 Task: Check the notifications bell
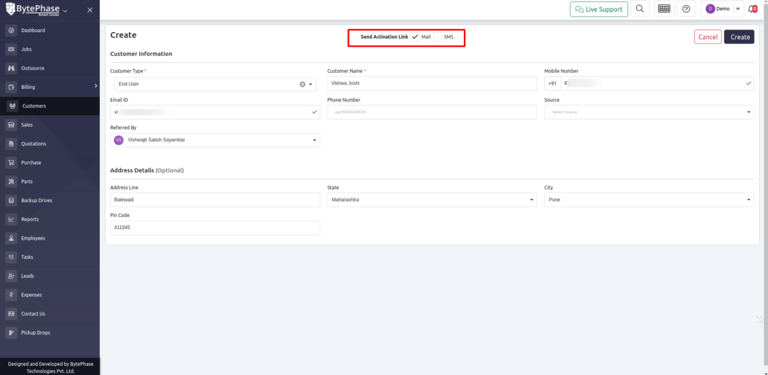752,8
